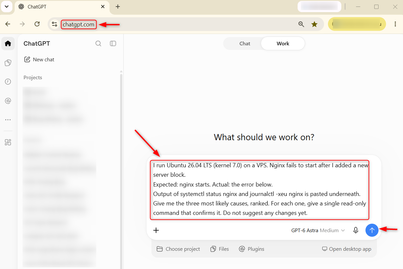Screen dimensions: 403x269
Task: Click Choose project below the prompt
Action: click(178, 249)
